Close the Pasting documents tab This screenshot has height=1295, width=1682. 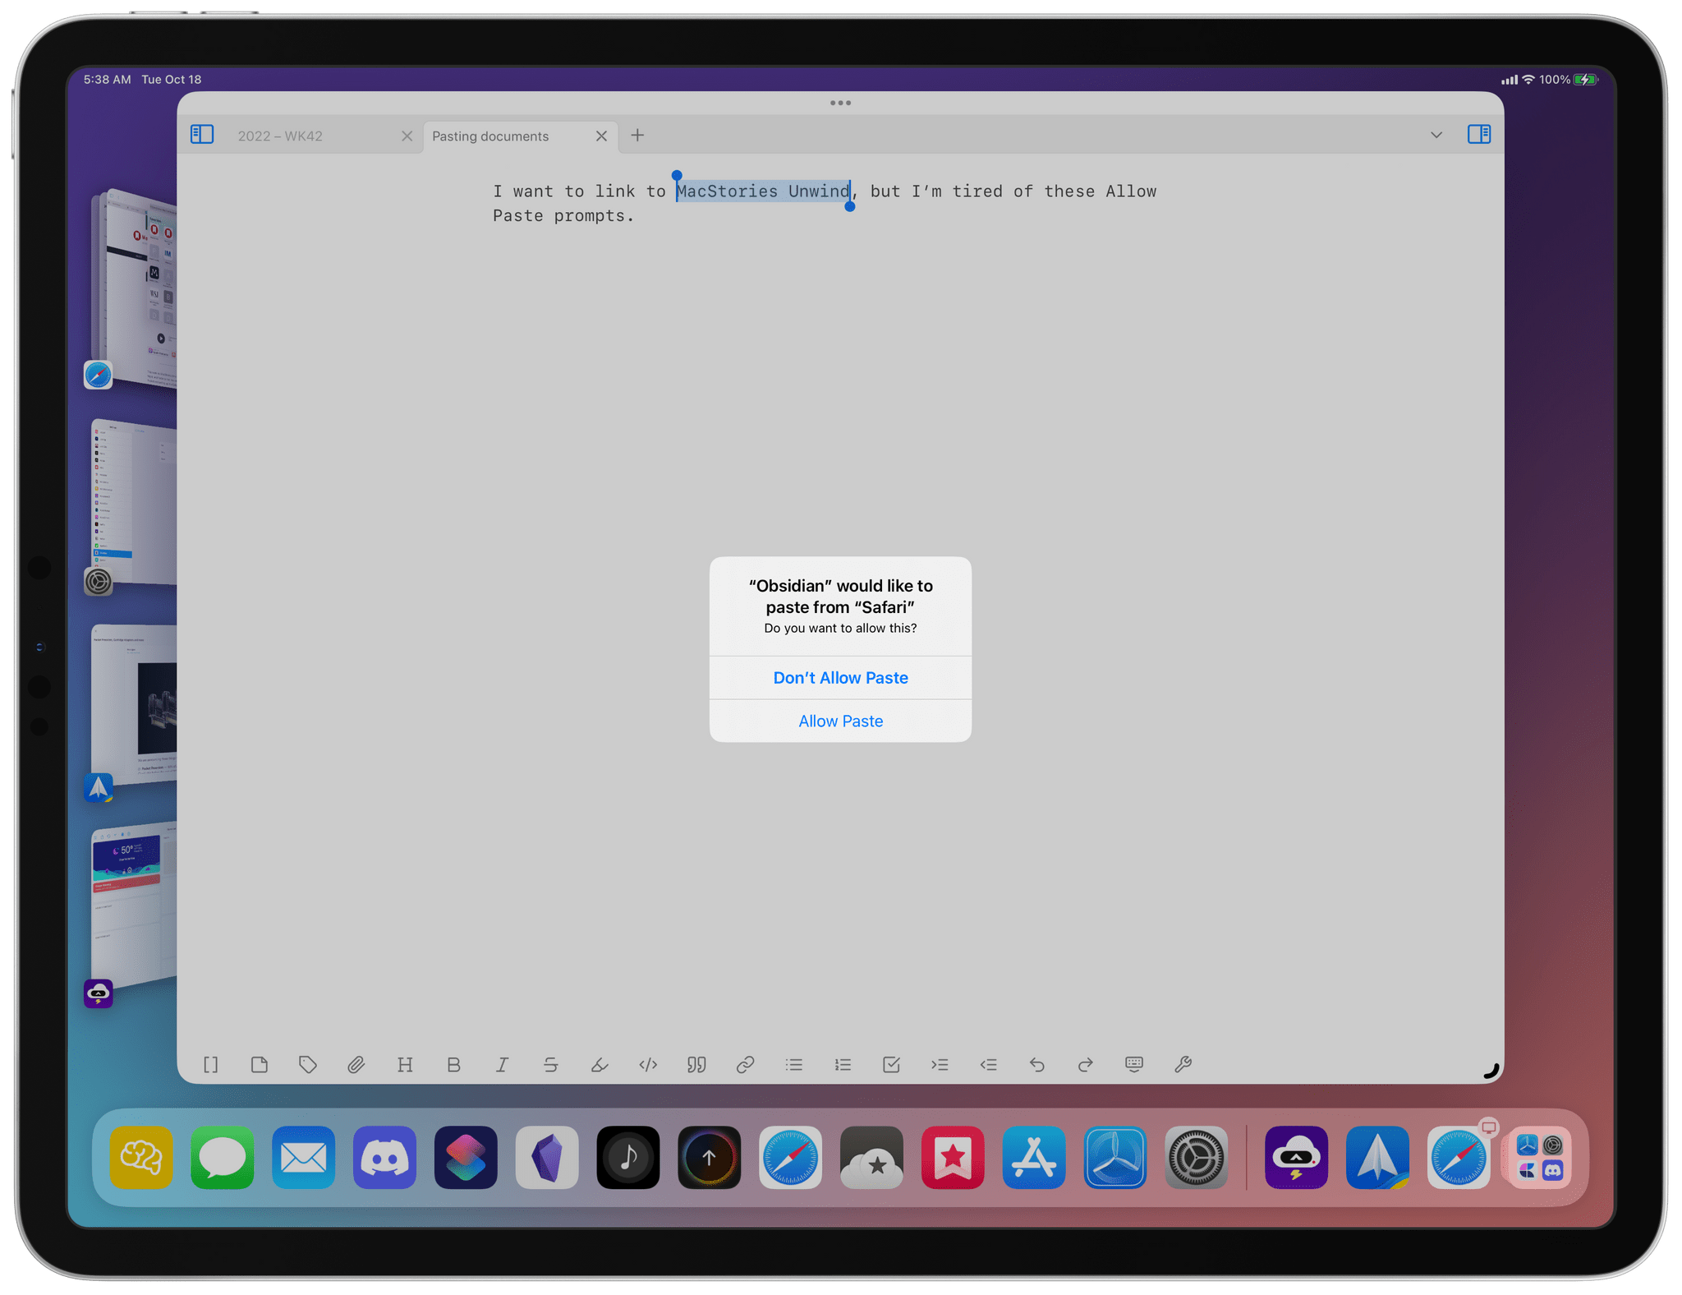tap(601, 136)
